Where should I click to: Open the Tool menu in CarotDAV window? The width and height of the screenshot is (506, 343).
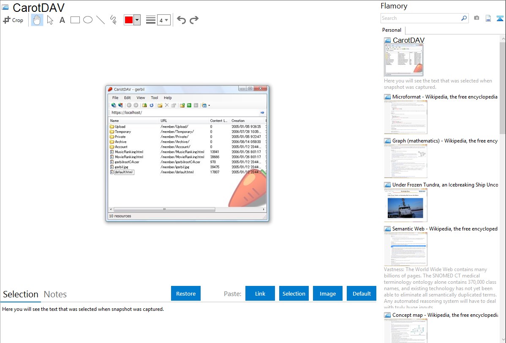(x=155, y=98)
